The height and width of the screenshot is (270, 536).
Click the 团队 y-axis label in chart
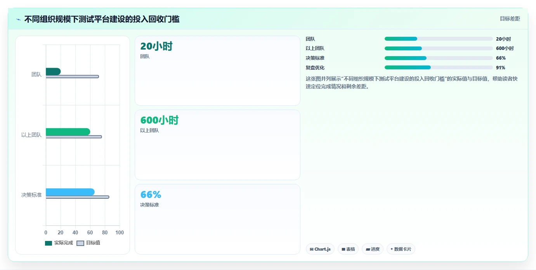(x=36, y=74)
